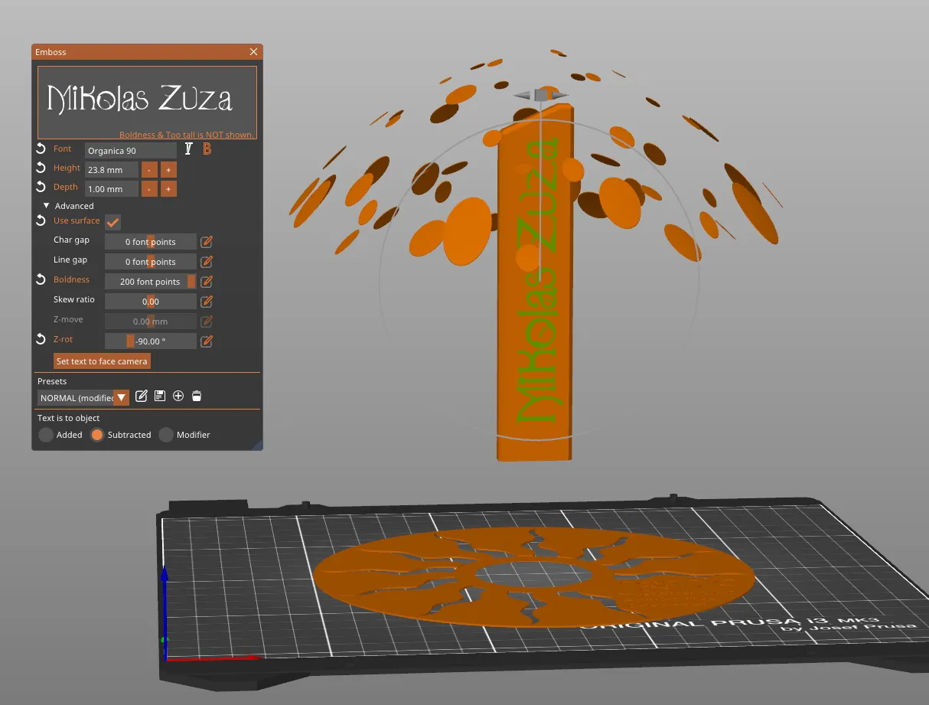Click the Mikolas Zuza text preview box
The height and width of the screenshot is (705, 929).
(x=147, y=102)
